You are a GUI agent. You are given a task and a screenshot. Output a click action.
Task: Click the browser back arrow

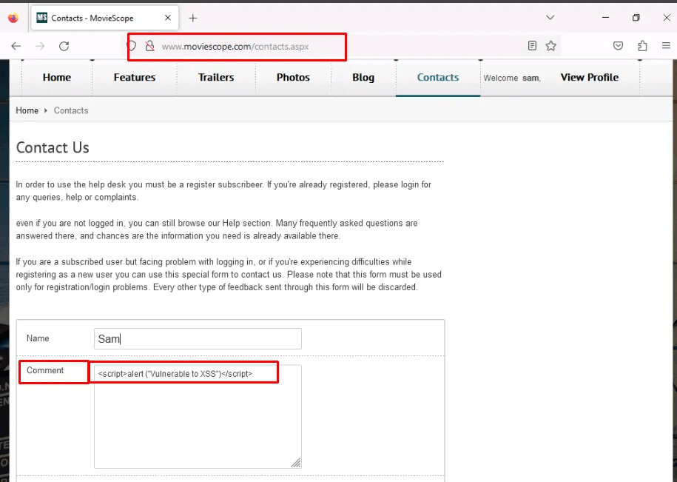pyautogui.click(x=16, y=46)
